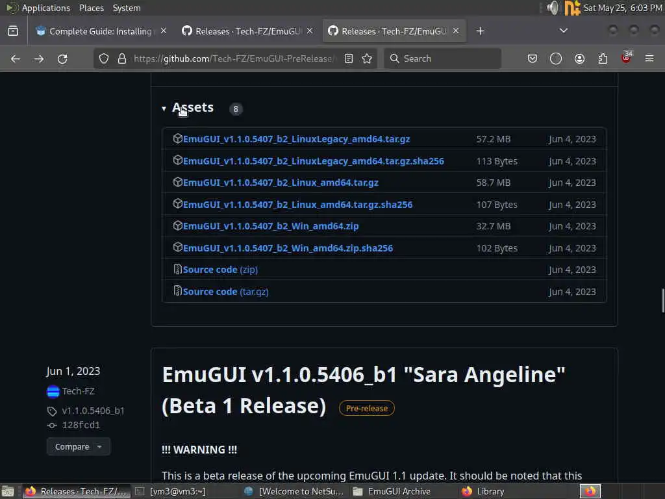Open the System menu

(127, 8)
